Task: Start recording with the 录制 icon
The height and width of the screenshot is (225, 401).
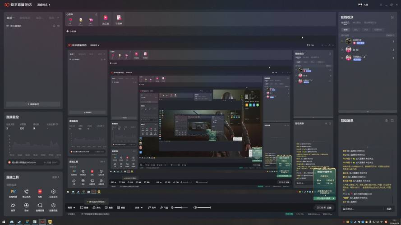Action: click(26, 207)
